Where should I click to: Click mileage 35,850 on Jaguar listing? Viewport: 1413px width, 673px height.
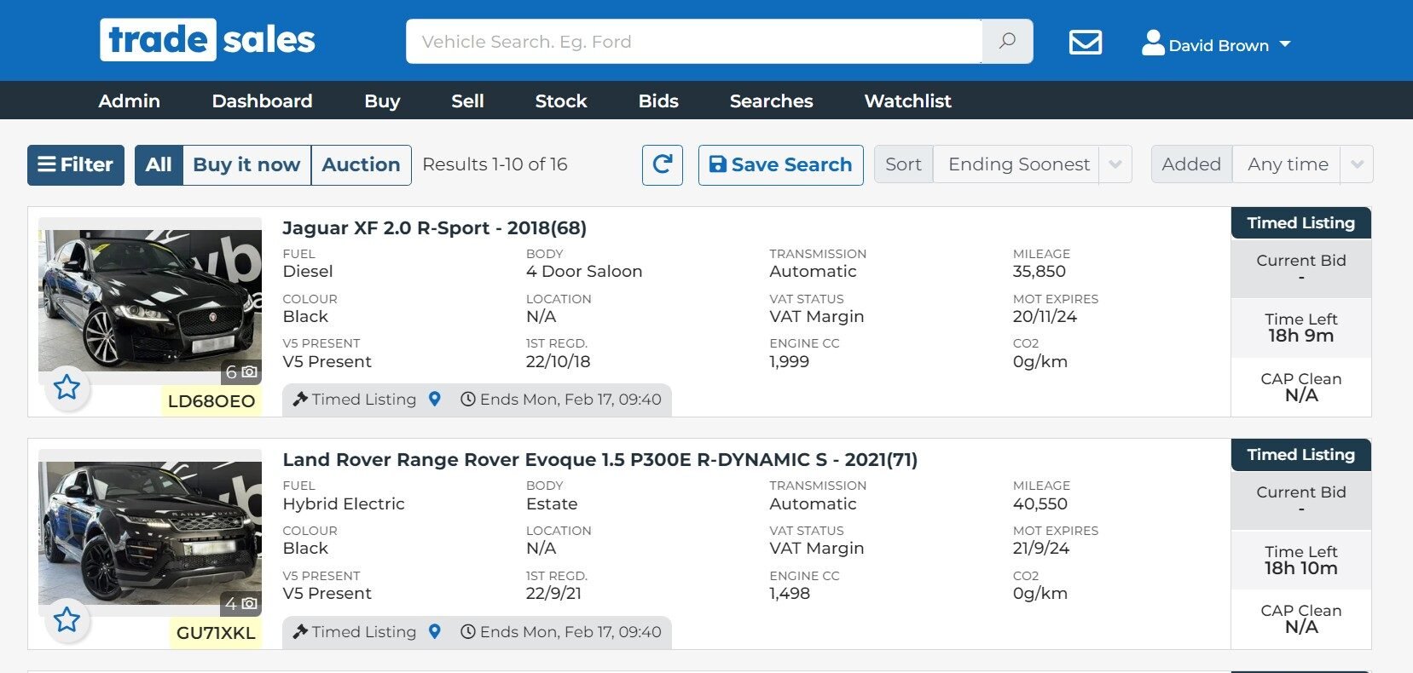coord(1039,272)
